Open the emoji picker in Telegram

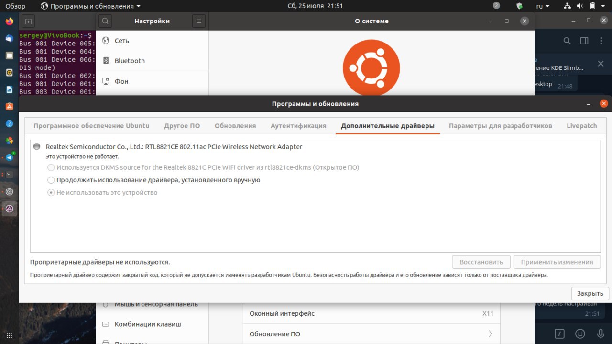580,333
